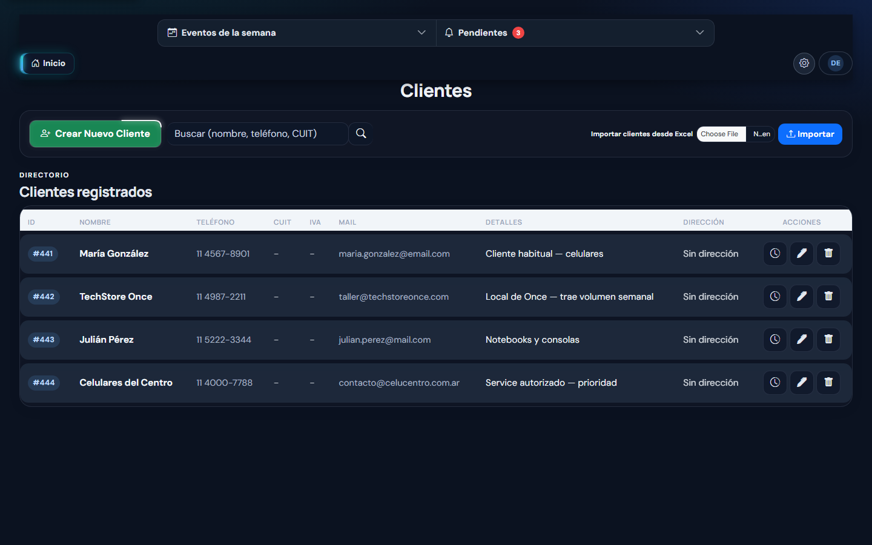
Task: Click phone 11 4000-7788
Action: click(224, 383)
